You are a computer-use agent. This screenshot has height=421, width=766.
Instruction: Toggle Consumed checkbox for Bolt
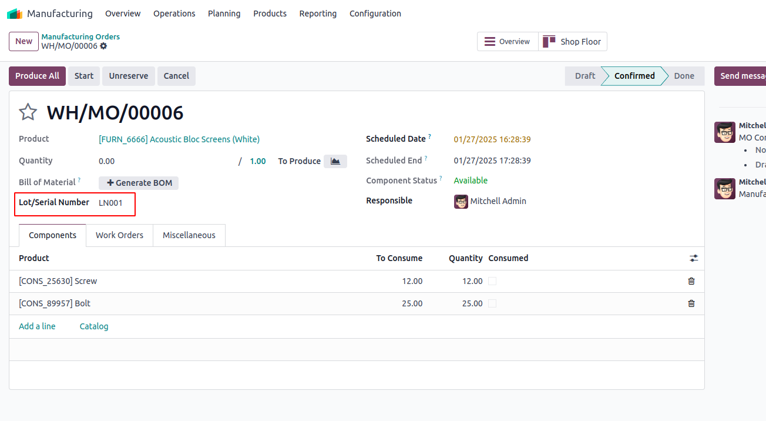pyautogui.click(x=492, y=303)
